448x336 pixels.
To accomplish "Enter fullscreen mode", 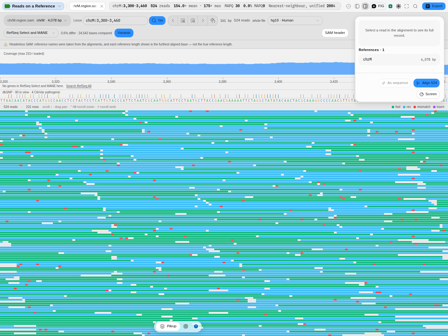I will click(x=407, y=6).
